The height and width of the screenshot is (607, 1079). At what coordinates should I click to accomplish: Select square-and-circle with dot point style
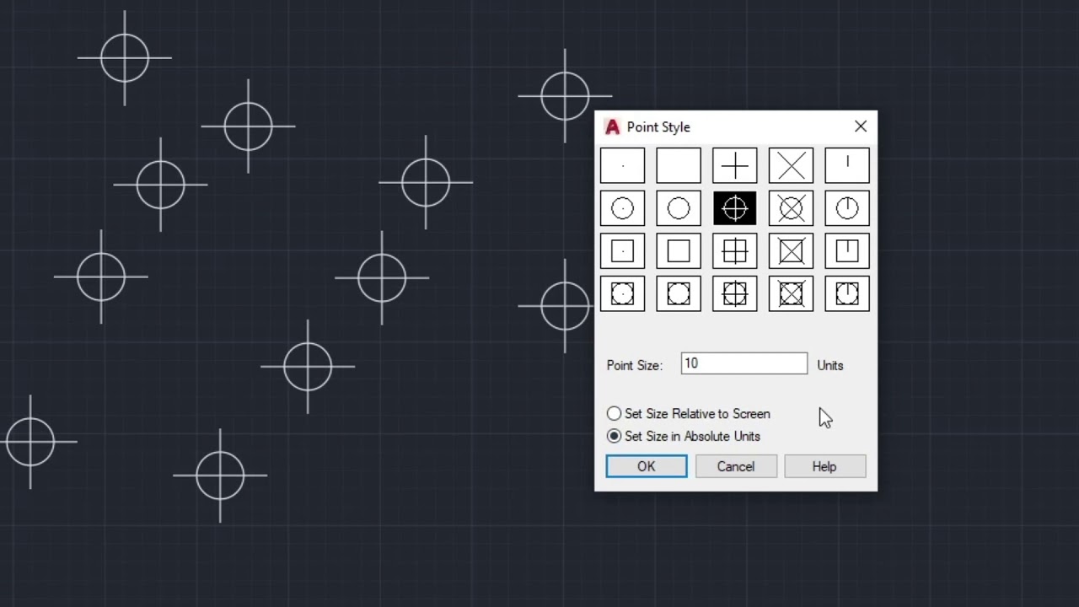pyautogui.click(x=622, y=293)
